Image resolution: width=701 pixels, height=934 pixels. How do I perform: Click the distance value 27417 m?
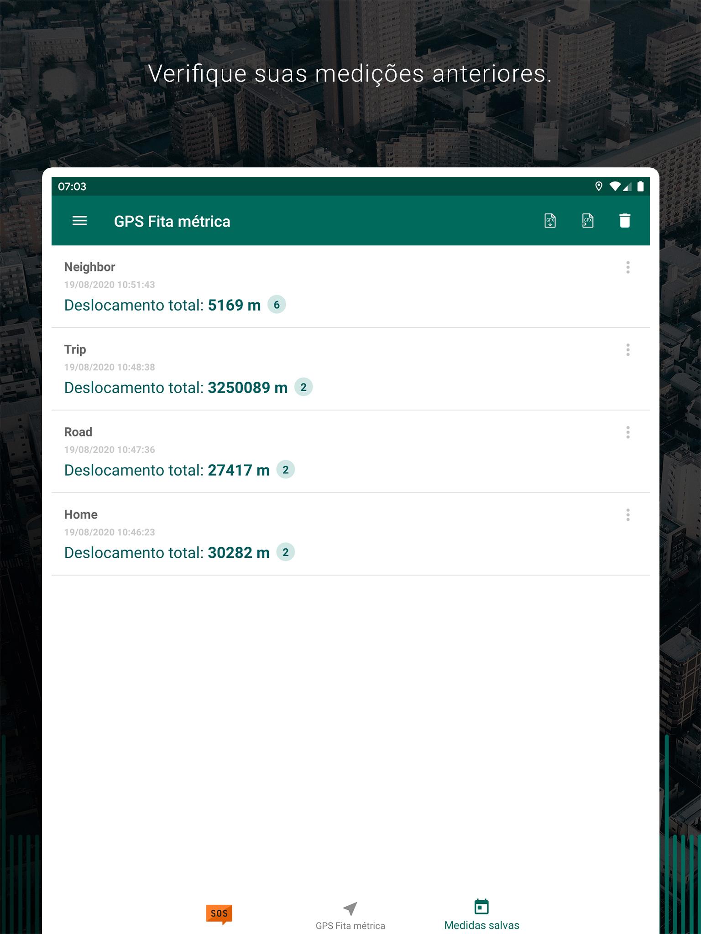(x=239, y=470)
